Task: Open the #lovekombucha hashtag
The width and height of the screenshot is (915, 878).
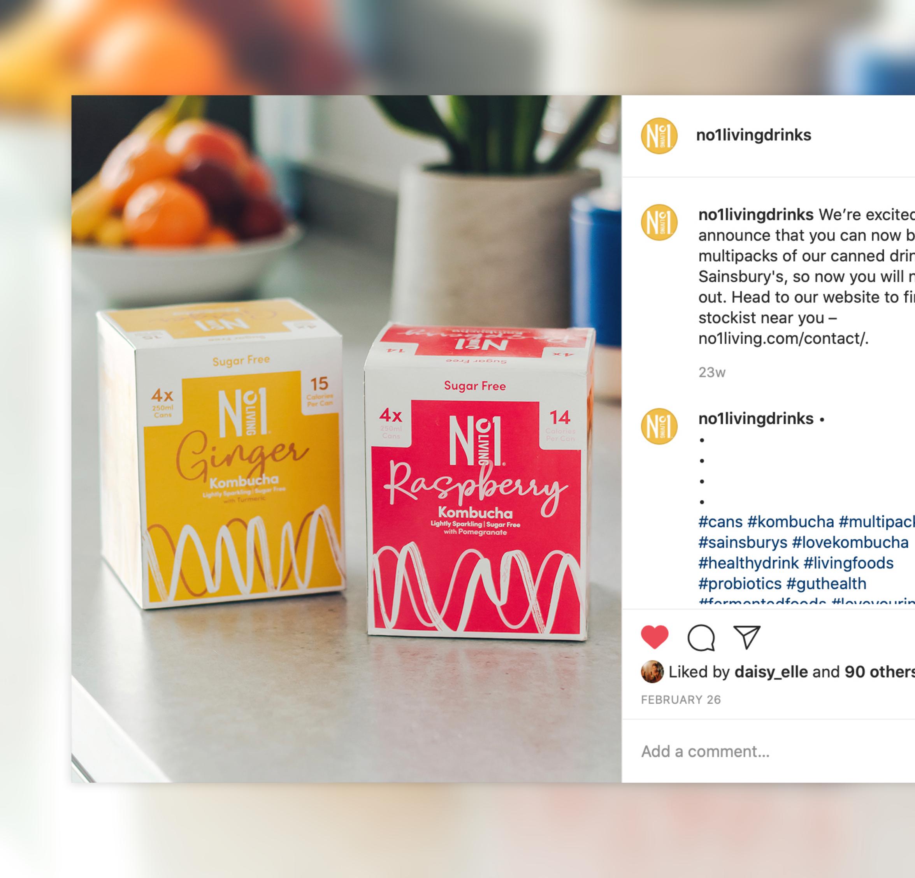Action: click(x=850, y=543)
